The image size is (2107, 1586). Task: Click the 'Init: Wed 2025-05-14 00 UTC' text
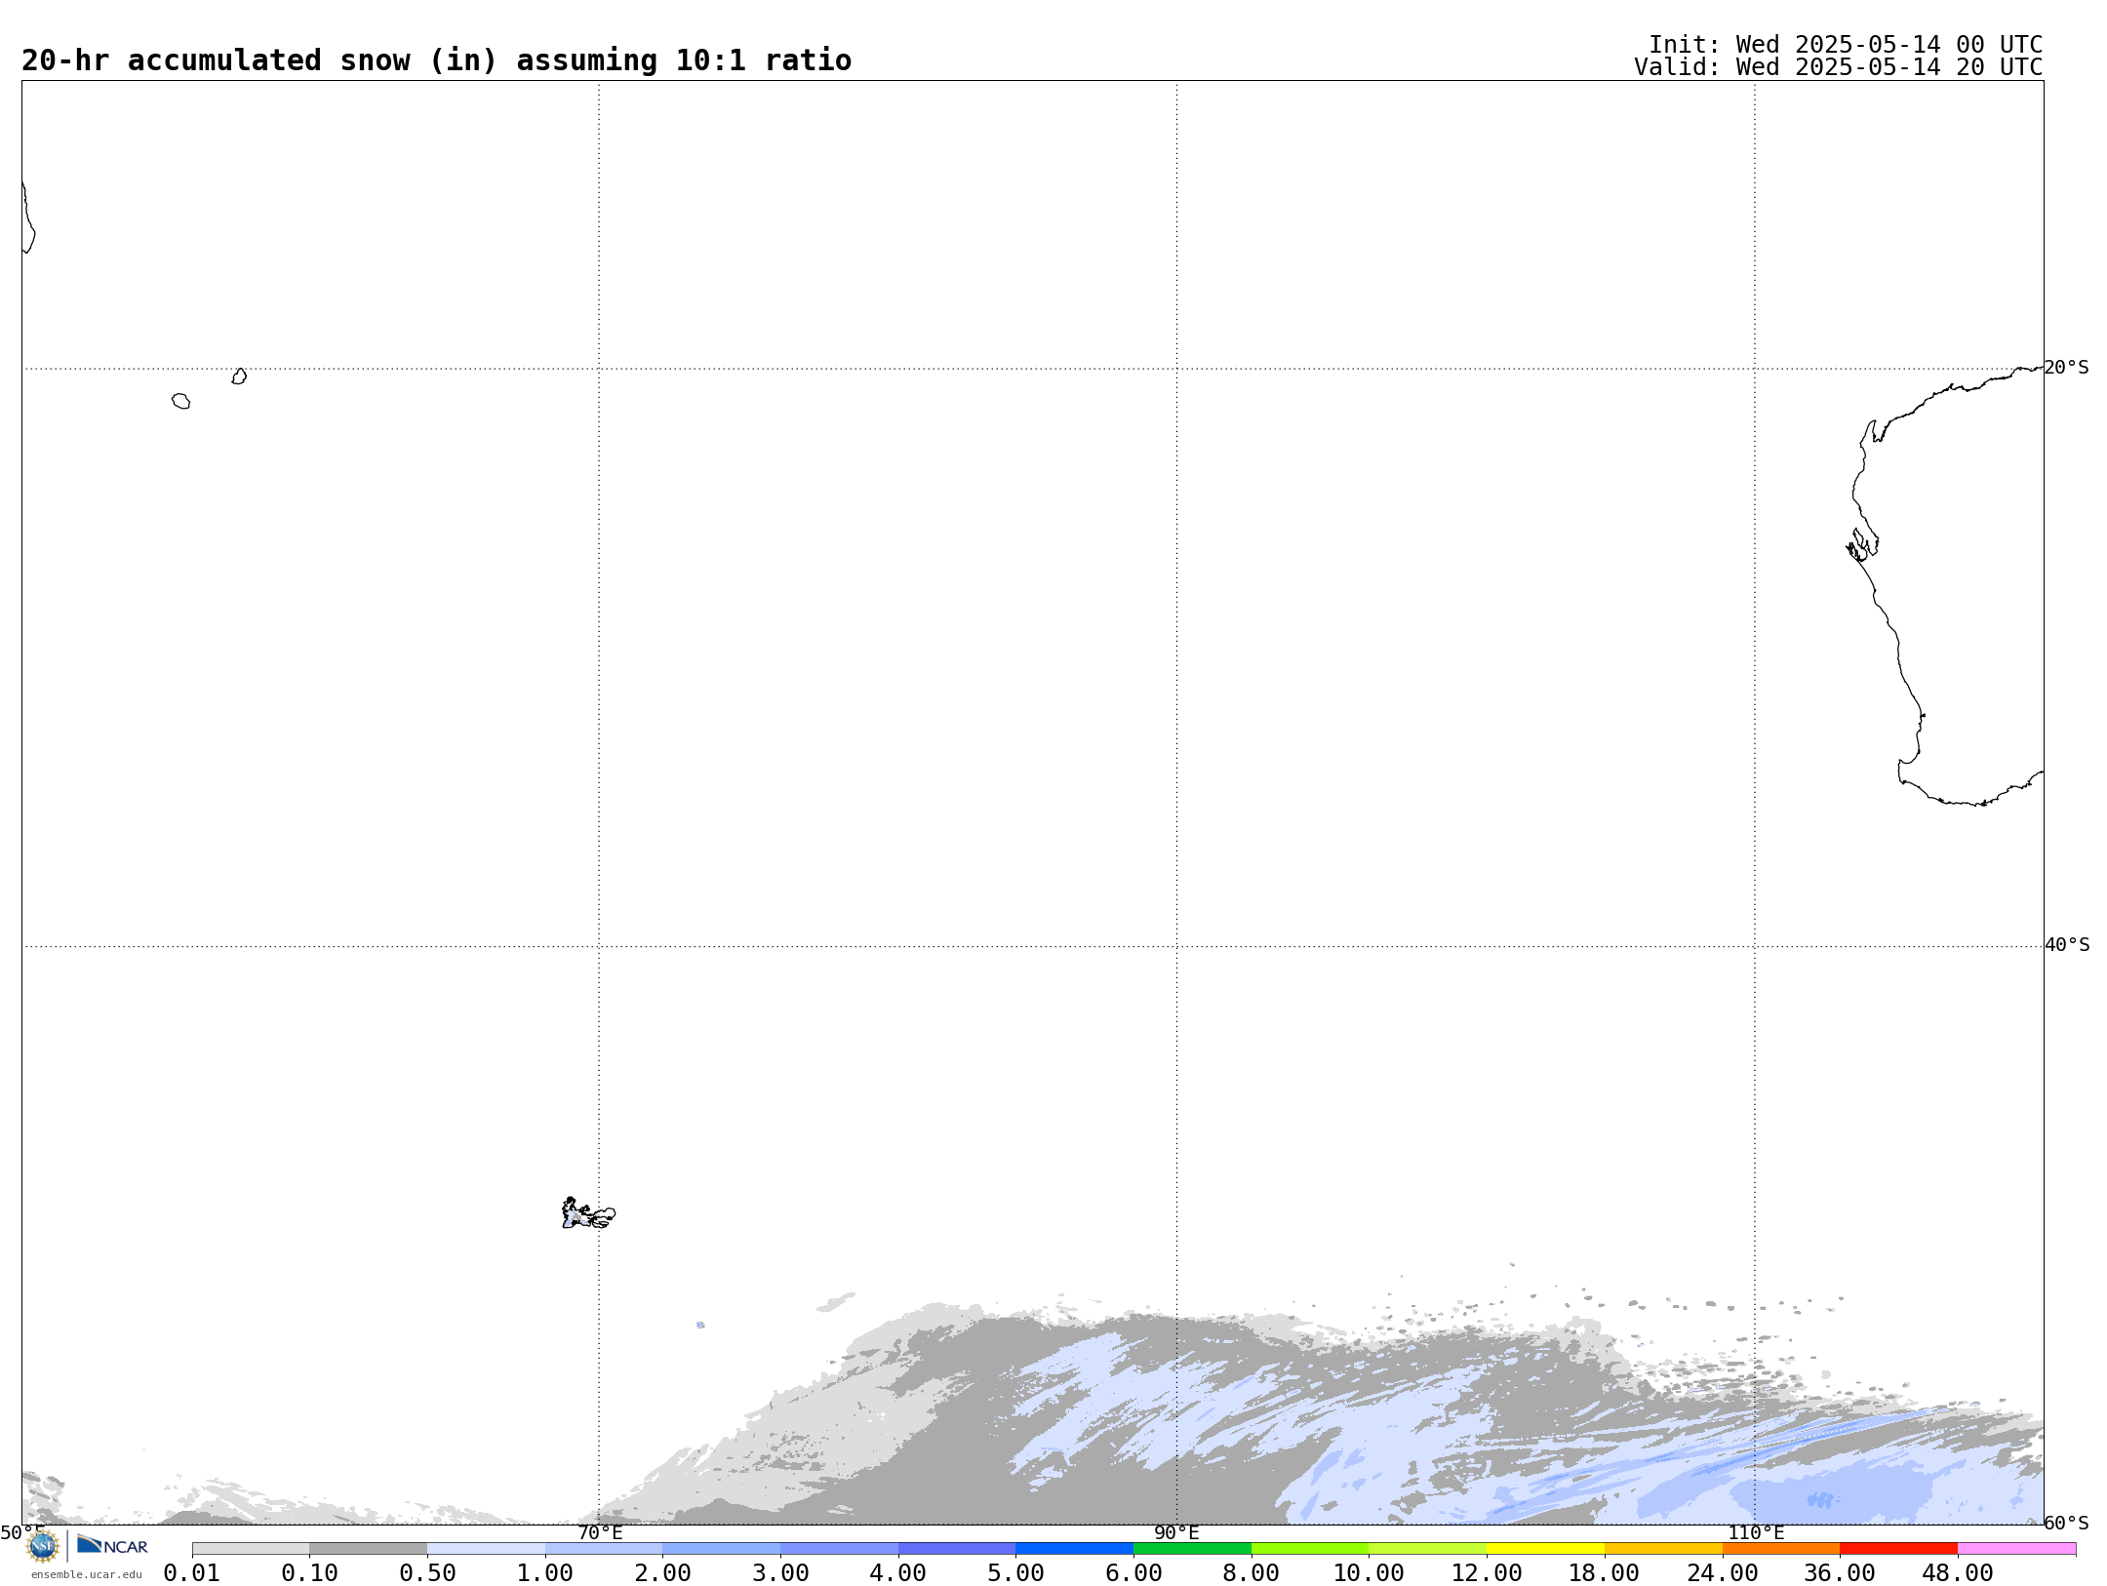pos(1846,45)
